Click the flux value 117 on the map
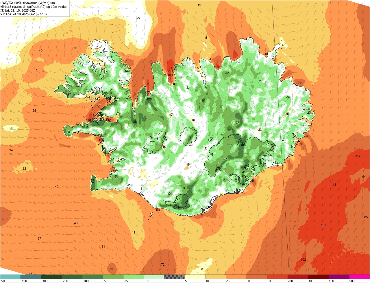 coord(358,156)
